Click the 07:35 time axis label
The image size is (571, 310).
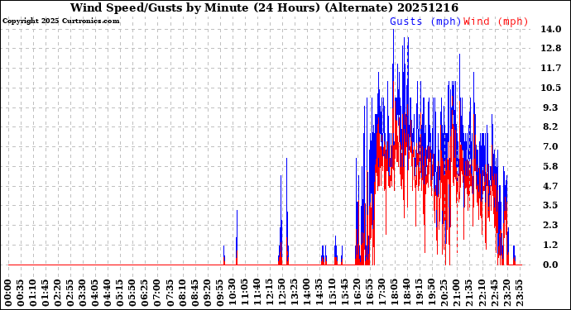[170, 293]
